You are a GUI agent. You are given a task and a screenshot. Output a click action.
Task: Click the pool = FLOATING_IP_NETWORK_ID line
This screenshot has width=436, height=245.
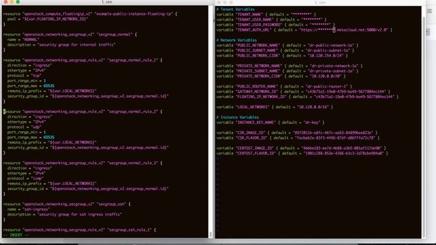click(48, 19)
